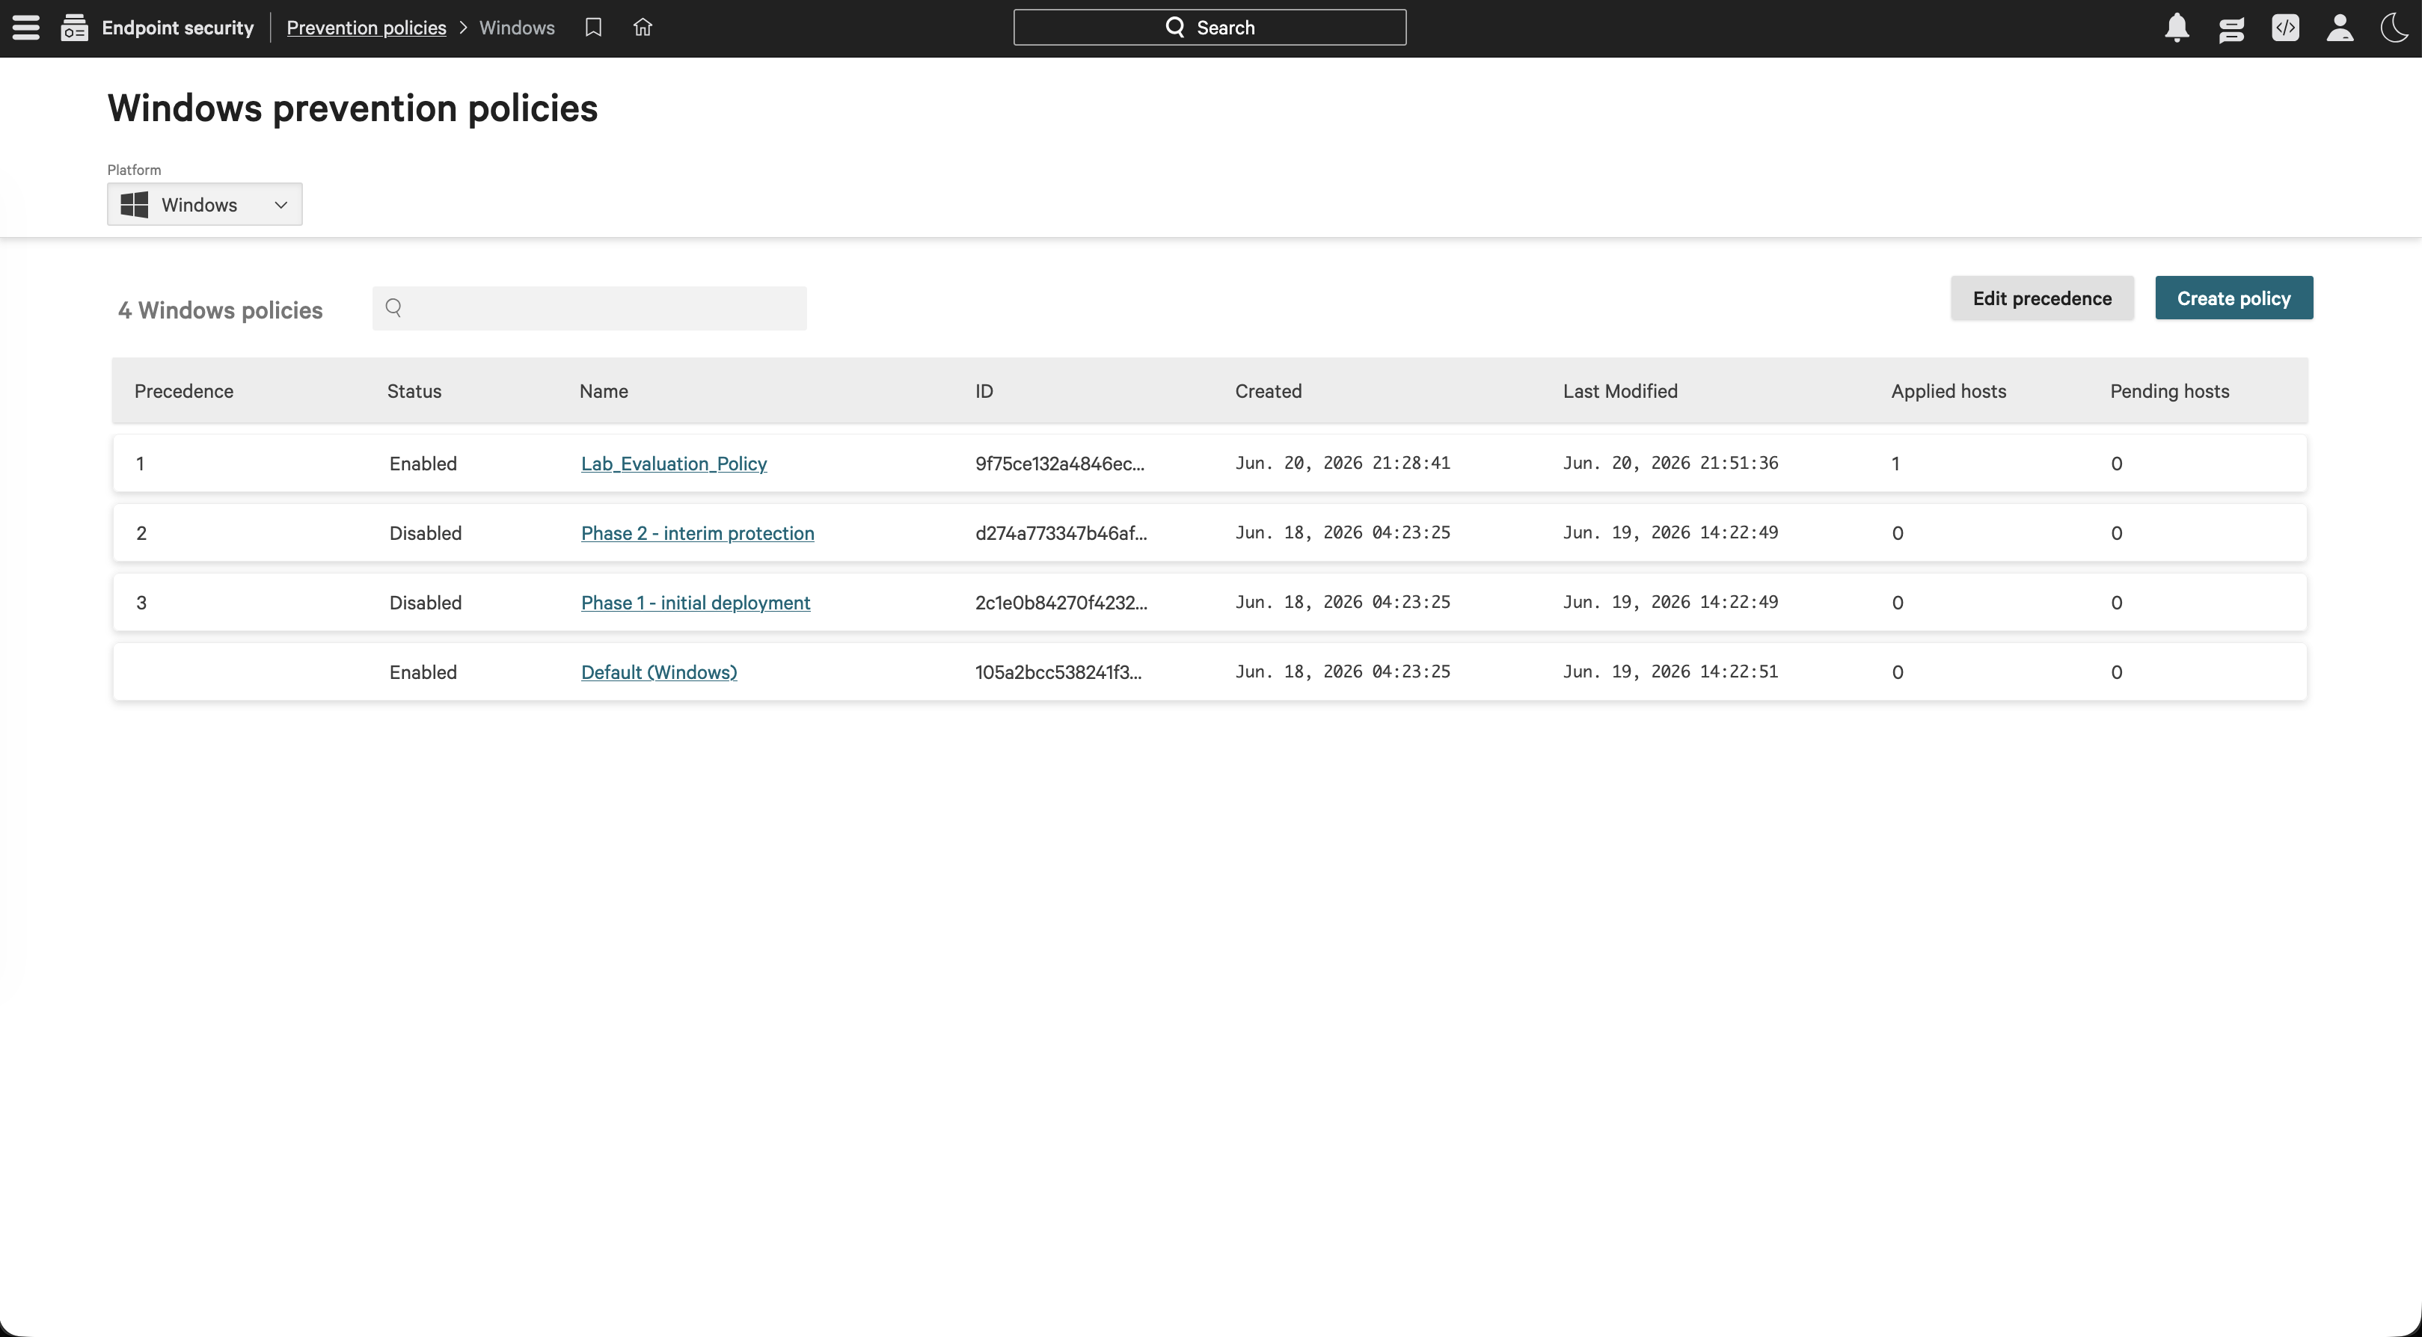Viewport: 2422px width, 1337px height.
Task: Open the Charlotte AI chat icon
Action: coord(2231,28)
